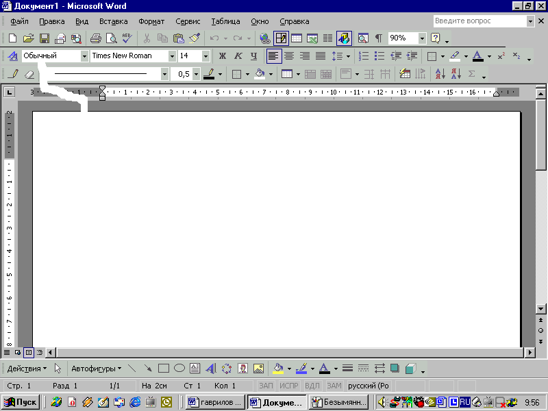548x411 pixels.
Task: Apply the yellow fill color on the Drawing toolbar
Action: (x=278, y=369)
